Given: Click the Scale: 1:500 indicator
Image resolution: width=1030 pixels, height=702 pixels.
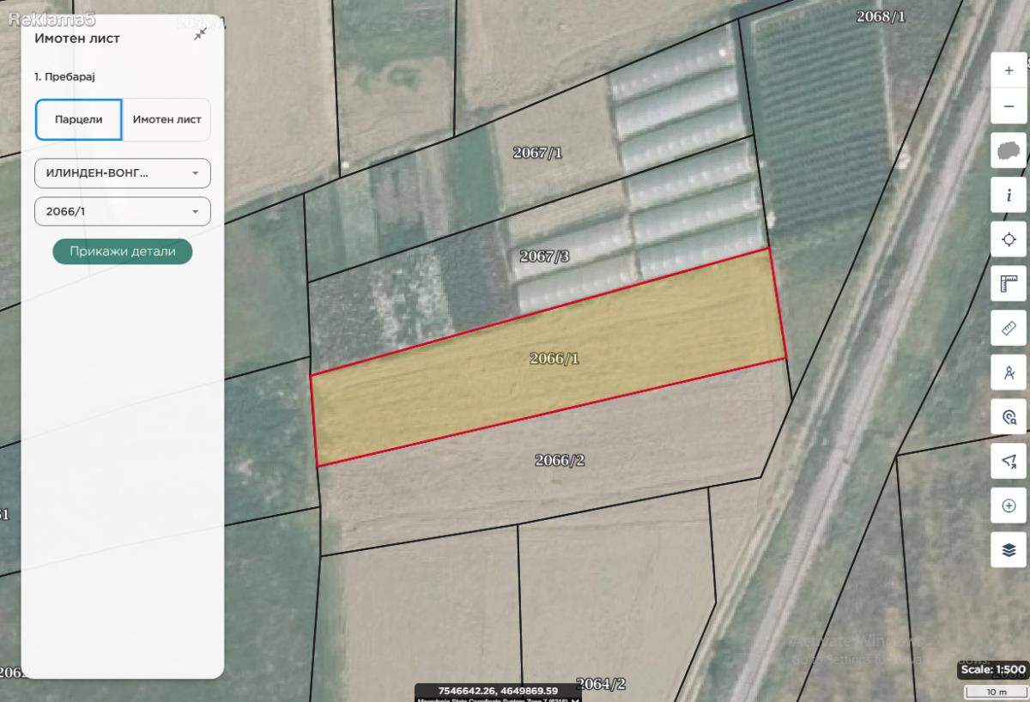Looking at the screenshot, I should tap(993, 669).
